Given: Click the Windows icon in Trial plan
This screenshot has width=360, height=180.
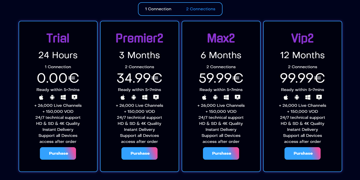Looking at the screenshot, I should 63,97.
